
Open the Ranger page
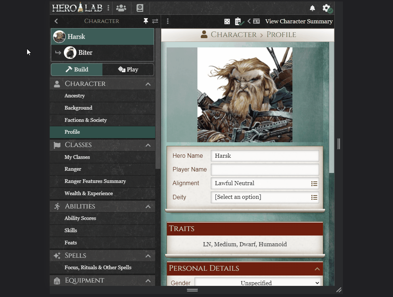point(102,169)
